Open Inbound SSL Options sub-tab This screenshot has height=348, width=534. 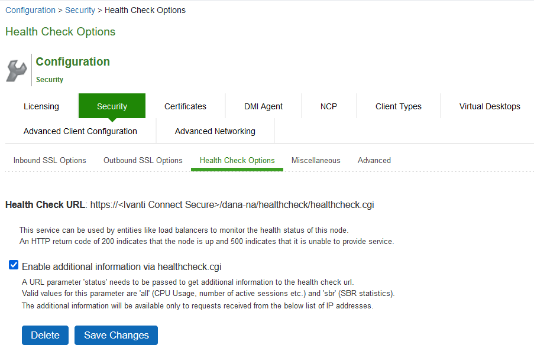[x=50, y=160]
